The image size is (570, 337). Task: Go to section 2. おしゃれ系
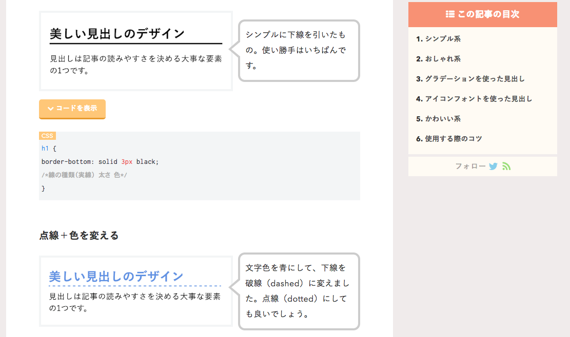439,59
